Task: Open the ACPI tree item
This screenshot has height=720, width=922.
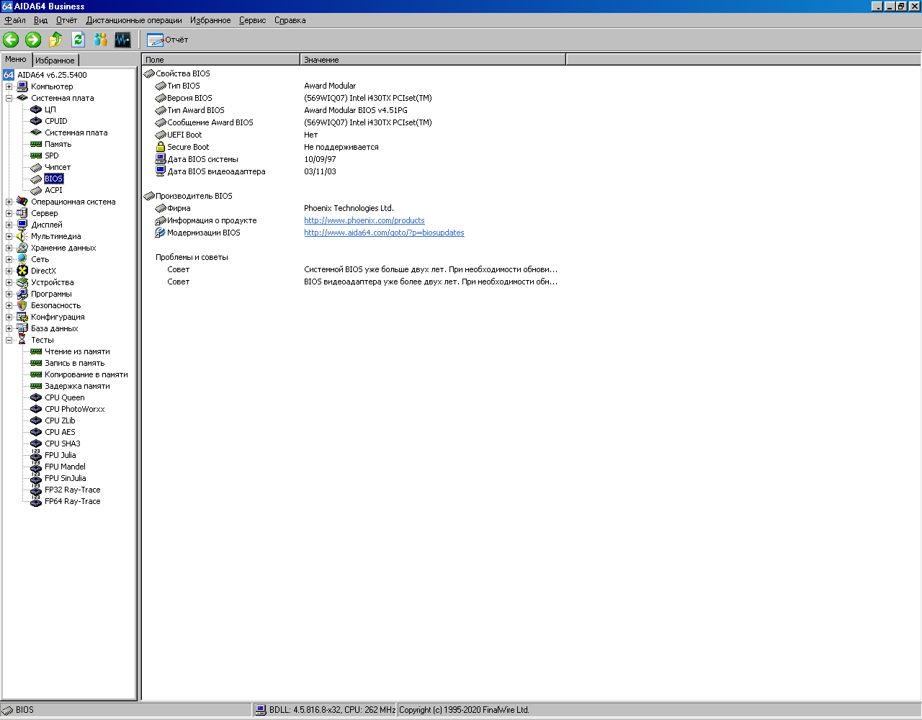Action: point(53,190)
